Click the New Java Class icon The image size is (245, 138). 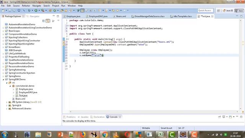pyautogui.click(x=55, y=10)
